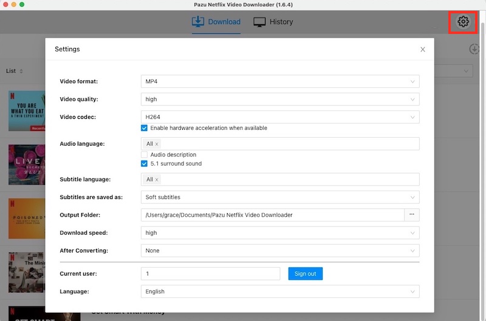Click the Current user field
This screenshot has width=486, height=321.
click(x=210, y=274)
